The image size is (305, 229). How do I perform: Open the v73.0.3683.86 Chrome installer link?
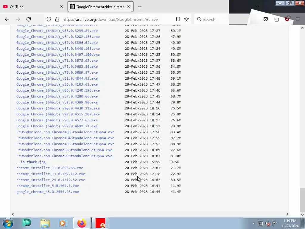[x=57, y=66]
